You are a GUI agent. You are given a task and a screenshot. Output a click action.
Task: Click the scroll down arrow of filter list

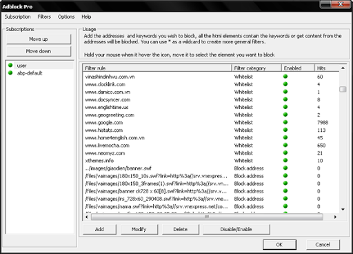(343, 209)
